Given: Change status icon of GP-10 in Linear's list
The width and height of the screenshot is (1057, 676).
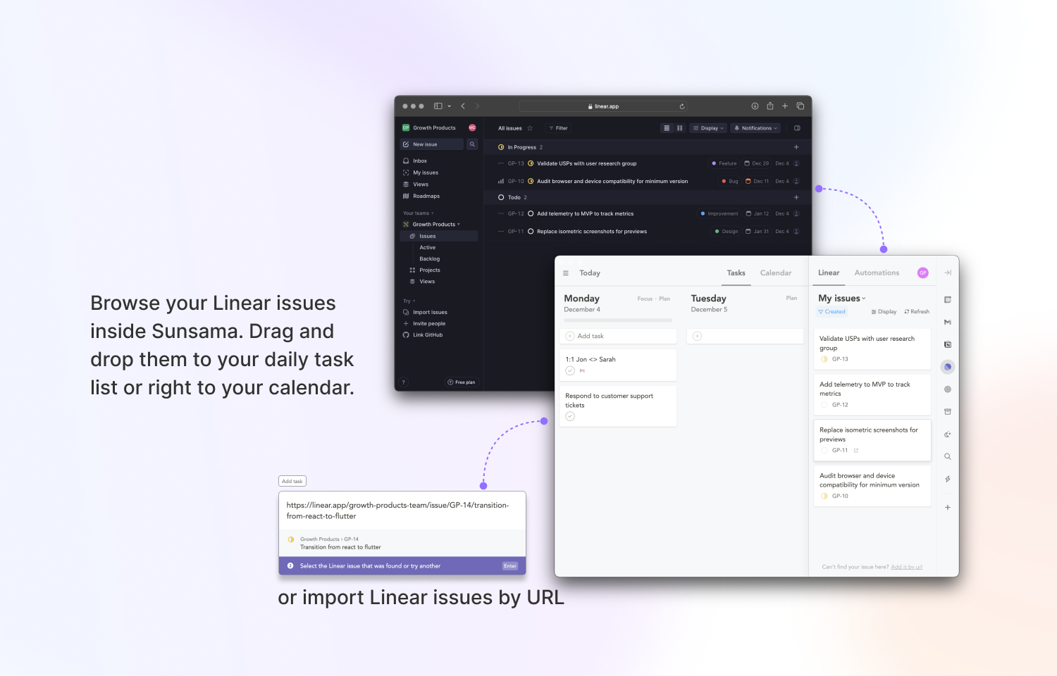Looking at the screenshot, I should click(531, 181).
